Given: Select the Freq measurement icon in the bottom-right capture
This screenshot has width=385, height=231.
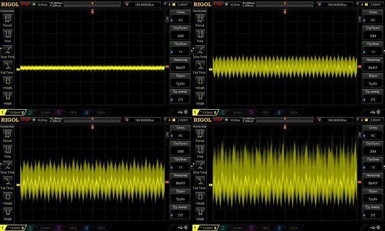Looking at the screenshot, I should (x=200, y=150).
